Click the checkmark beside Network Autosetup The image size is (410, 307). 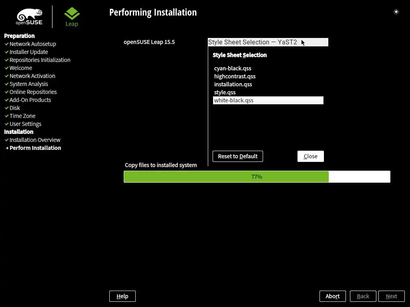(x=7, y=44)
